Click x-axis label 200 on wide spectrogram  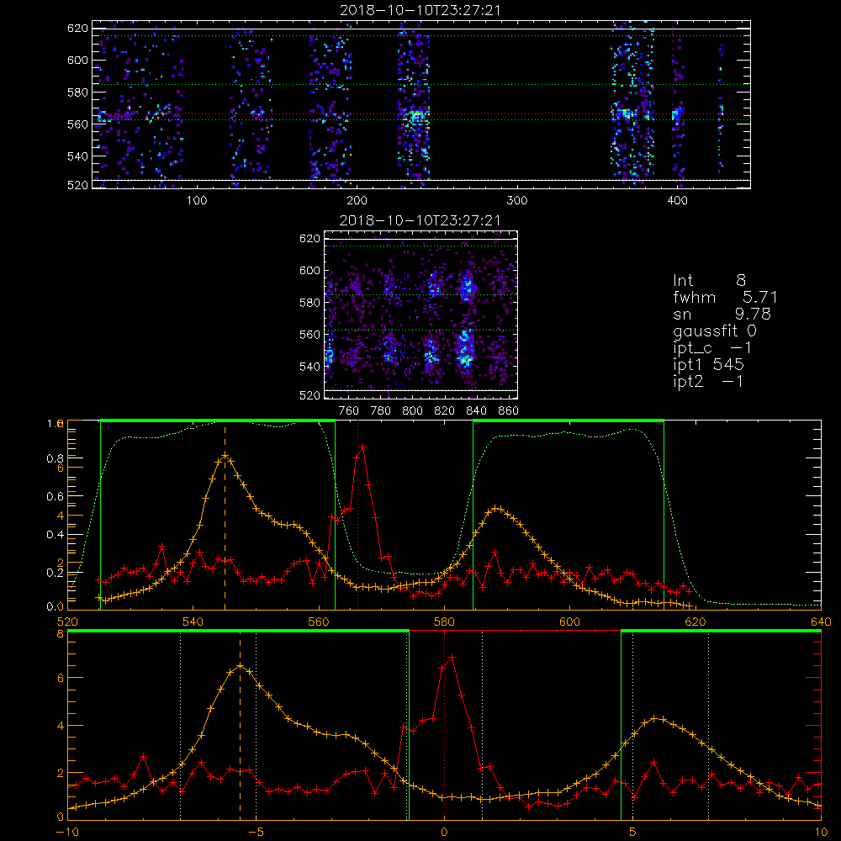point(357,201)
